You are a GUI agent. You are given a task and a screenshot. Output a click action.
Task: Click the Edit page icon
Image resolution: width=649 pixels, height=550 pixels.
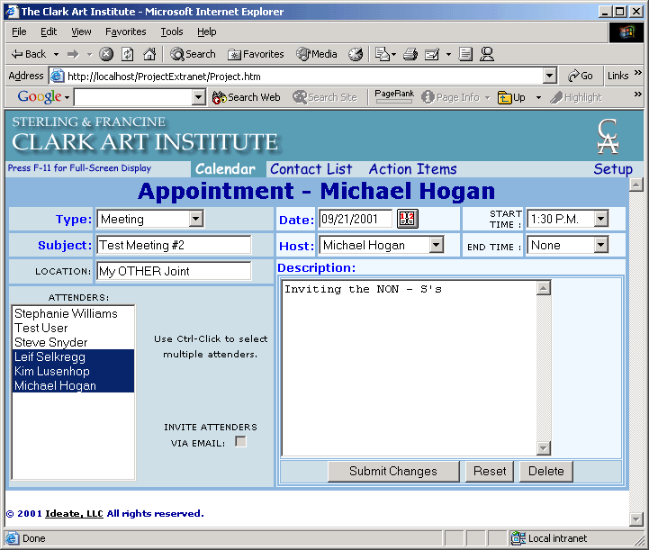pyautogui.click(x=432, y=54)
